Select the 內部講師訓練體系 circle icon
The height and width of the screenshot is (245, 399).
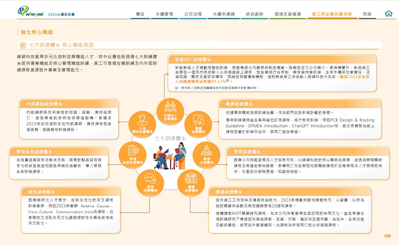point(142,124)
